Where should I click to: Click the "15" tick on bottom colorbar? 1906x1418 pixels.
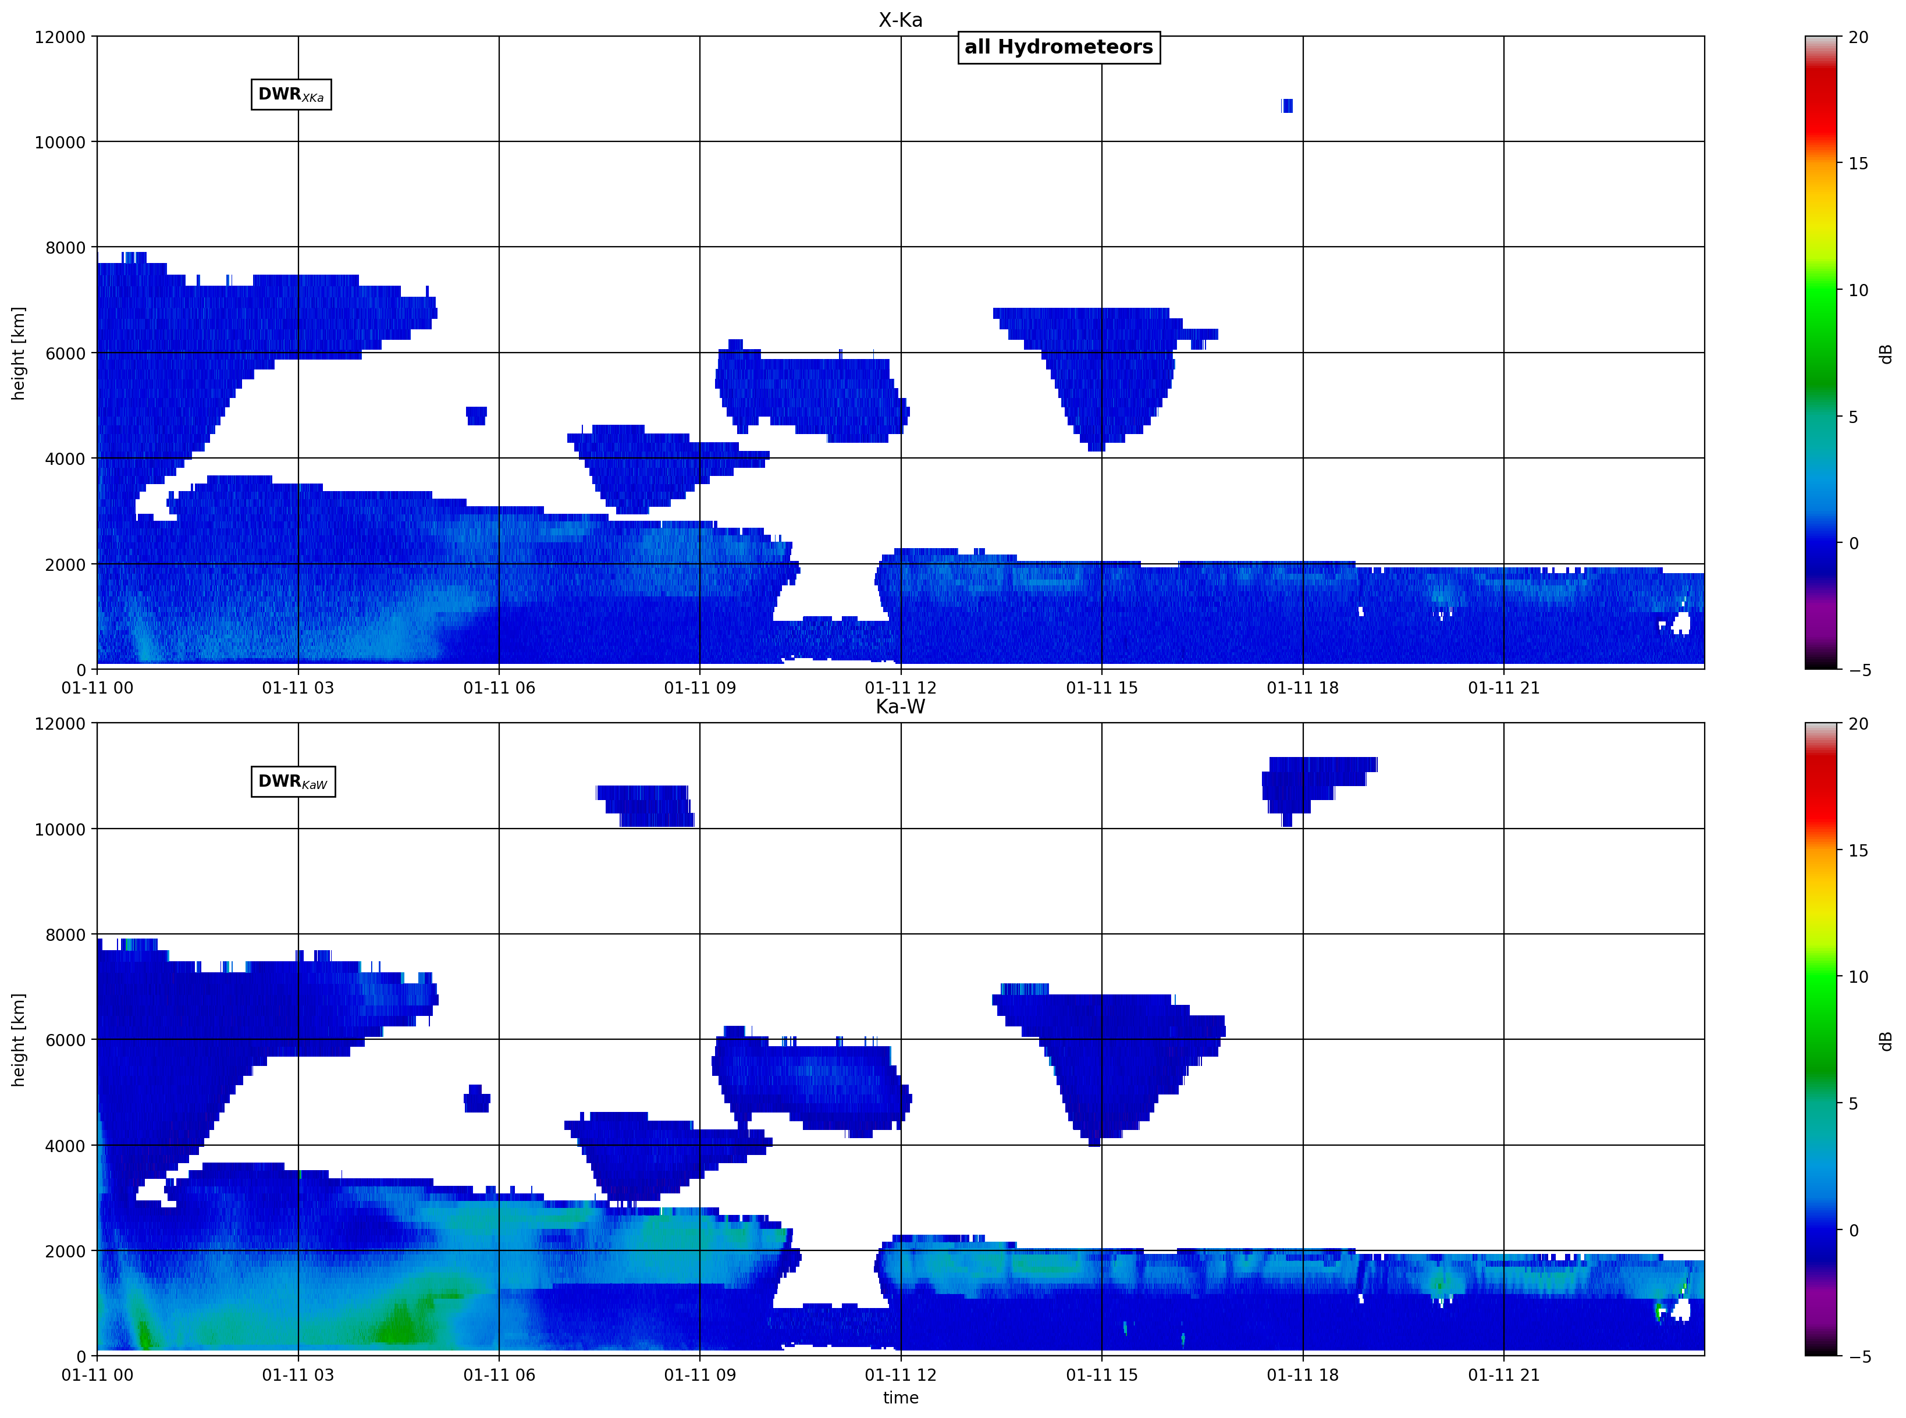point(1859,850)
